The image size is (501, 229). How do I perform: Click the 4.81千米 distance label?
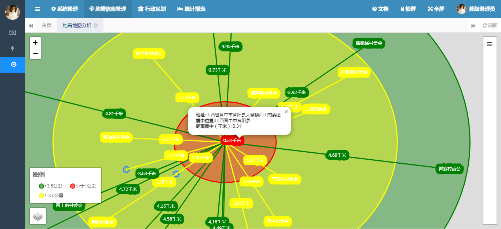coord(114,113)
